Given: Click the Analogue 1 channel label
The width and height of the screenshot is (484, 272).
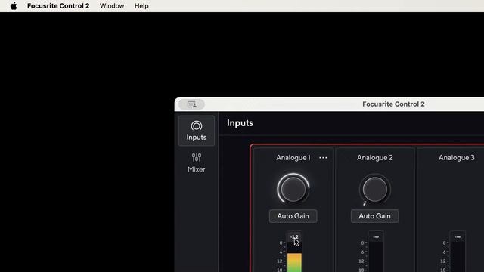Looking at the screenshot, I should tap(293, 158).
